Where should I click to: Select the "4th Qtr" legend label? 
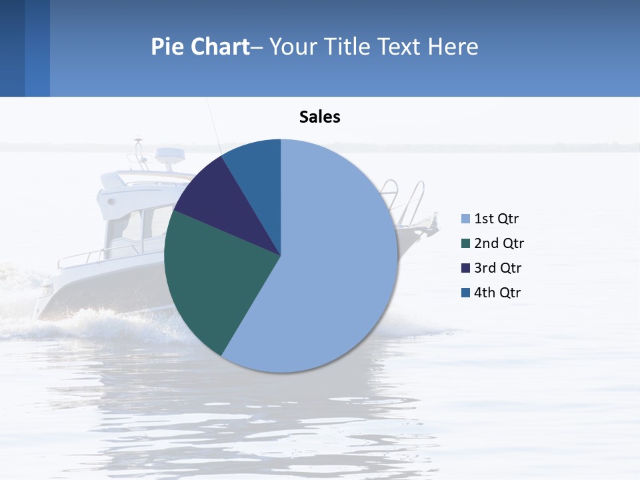tap(497, 293)
